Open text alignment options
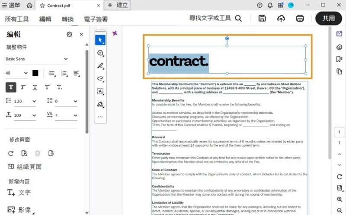Screen dimensions: 346x215 (x=77, y=73)
